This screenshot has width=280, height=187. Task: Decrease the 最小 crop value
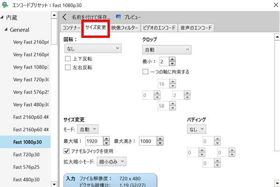(x=172, y=64)
